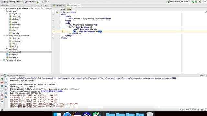Expand External Libraries node
207x116 pixels.
click(x=1, y=60)
